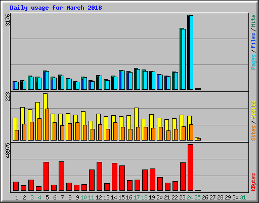This screenshot has height=203, width=259.
Task: Select the red KBytes bar for day 1
Action: coord(16,186)
